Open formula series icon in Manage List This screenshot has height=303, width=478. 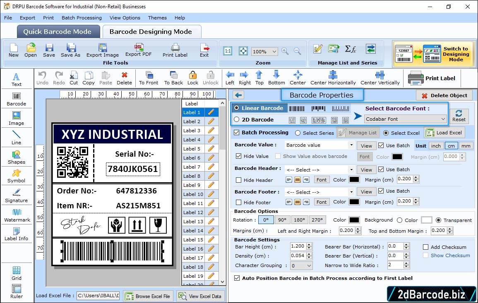[x=351, y=49]
